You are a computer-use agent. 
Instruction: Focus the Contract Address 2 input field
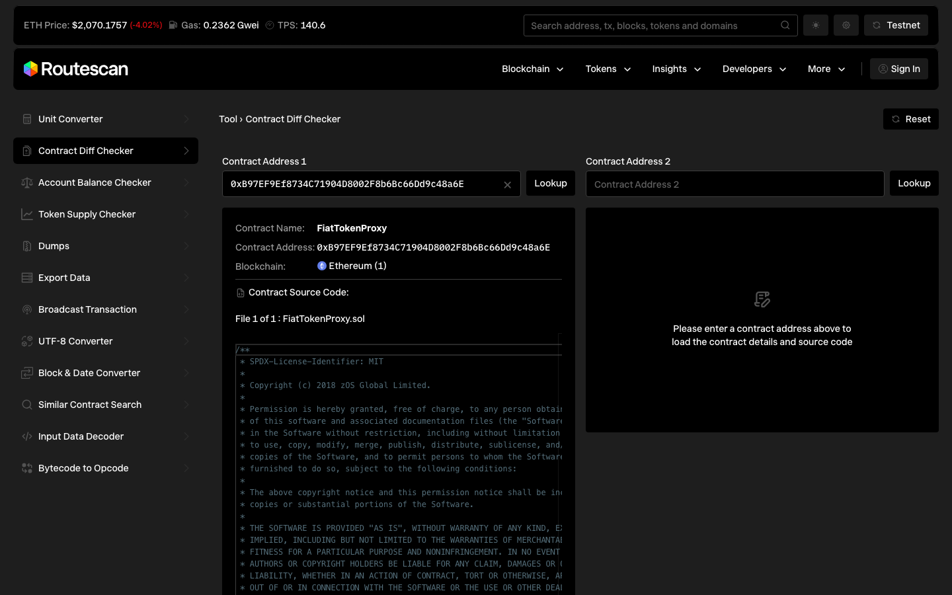coord(734,184)
